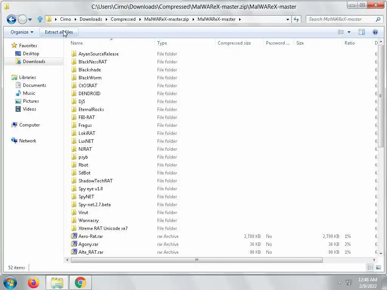
Task: Select the EternalRocks folder
Action: click(x=91, y=109)
